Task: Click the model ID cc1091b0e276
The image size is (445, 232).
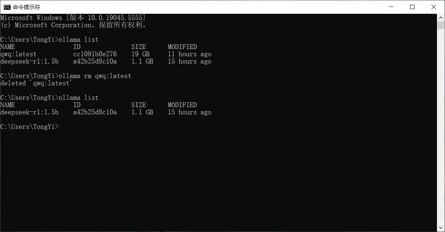Action: click(x=95, y=54)
